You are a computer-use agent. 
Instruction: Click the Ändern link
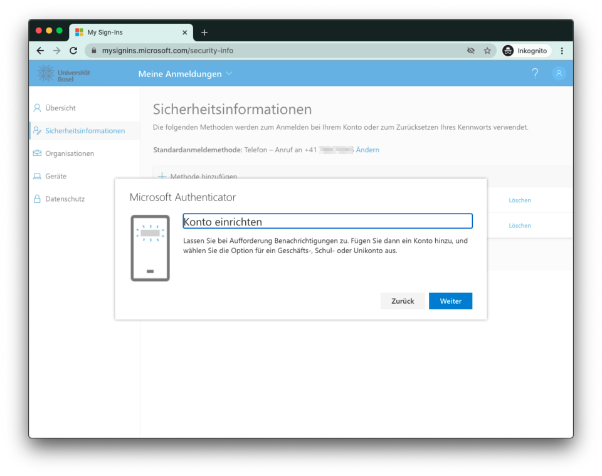point(367,150)
